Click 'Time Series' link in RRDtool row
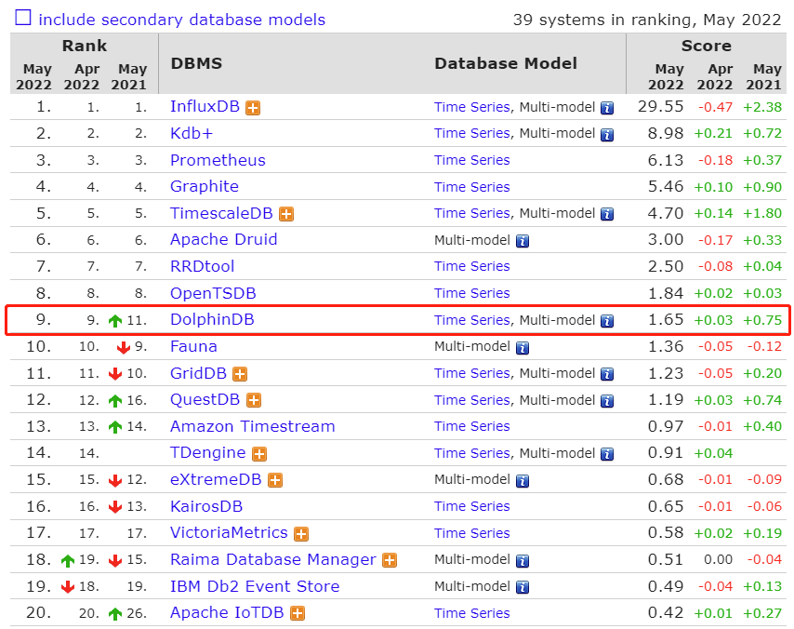Image resolution: width=794 pixels, height=629 pixels. [x=472, y=267]
